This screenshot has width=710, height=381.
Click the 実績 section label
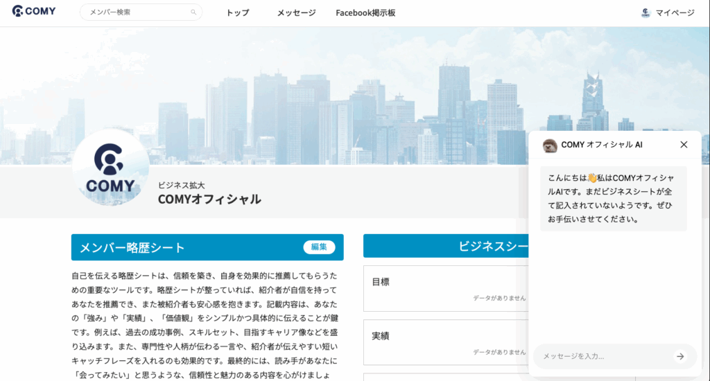point(381,336)
